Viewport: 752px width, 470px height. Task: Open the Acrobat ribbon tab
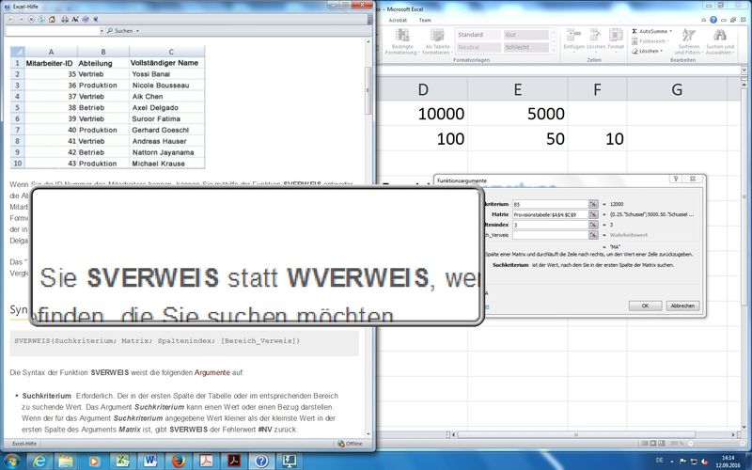coord(399,19)
